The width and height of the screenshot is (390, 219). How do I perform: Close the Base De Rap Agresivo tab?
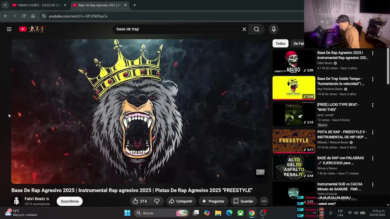[x=125, y=5]
